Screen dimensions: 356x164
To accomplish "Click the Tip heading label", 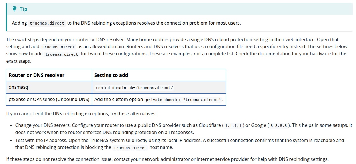I will [23, 9].
